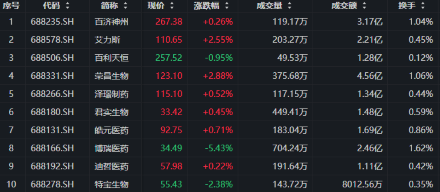Click the 简称 header label
Screen dimensions: 440x192
(109, 6)
